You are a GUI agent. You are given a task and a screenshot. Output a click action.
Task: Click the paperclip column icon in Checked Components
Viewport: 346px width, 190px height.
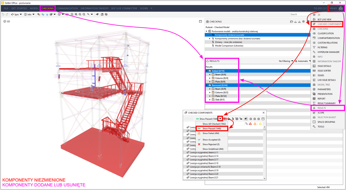tap(247, 124)
